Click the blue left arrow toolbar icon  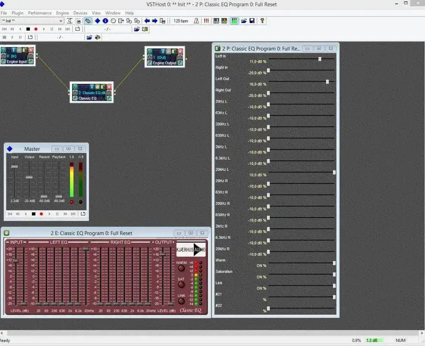(147, 21)
